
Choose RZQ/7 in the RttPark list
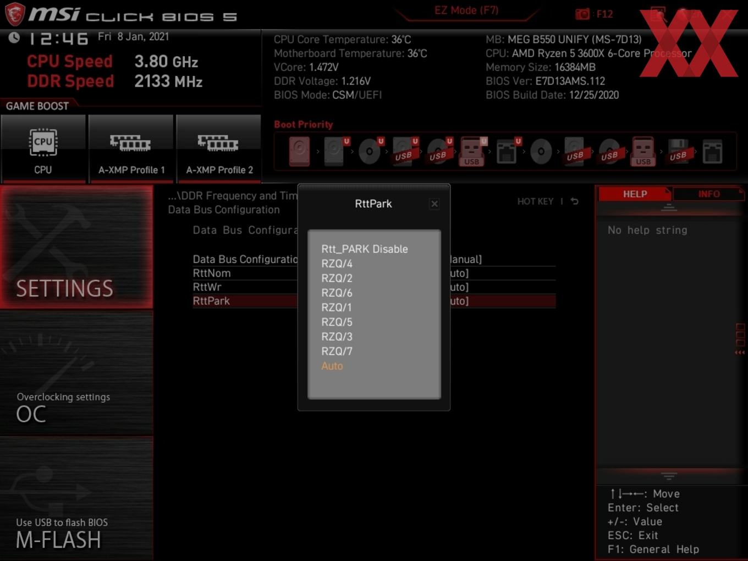click(x=337, y=351)
